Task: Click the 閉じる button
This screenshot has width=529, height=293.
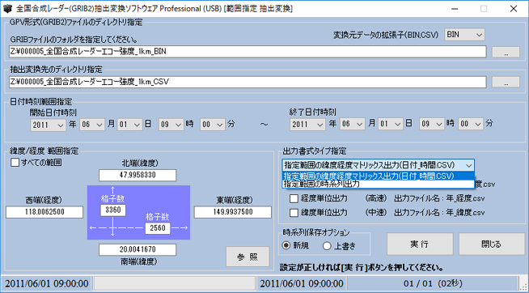Action: pos(492,244)
